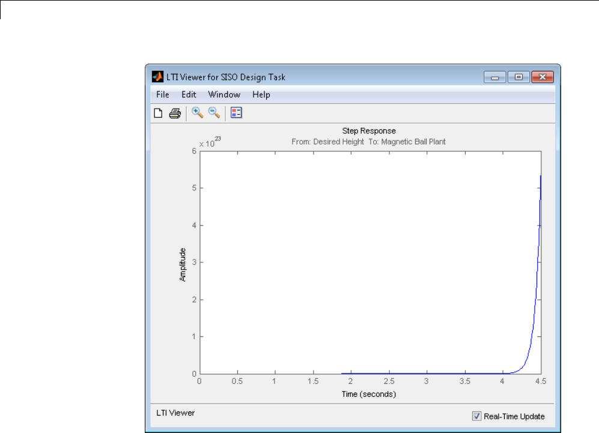Viewport: 599px width, 433px height.
Task: Close the LTI Viewer window
Action: tap(543, 77)
